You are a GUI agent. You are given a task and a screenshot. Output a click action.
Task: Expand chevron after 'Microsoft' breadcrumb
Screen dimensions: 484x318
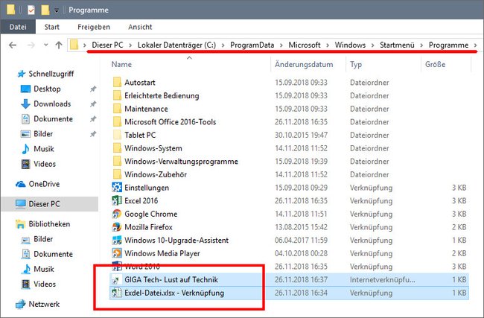point(328,45)
